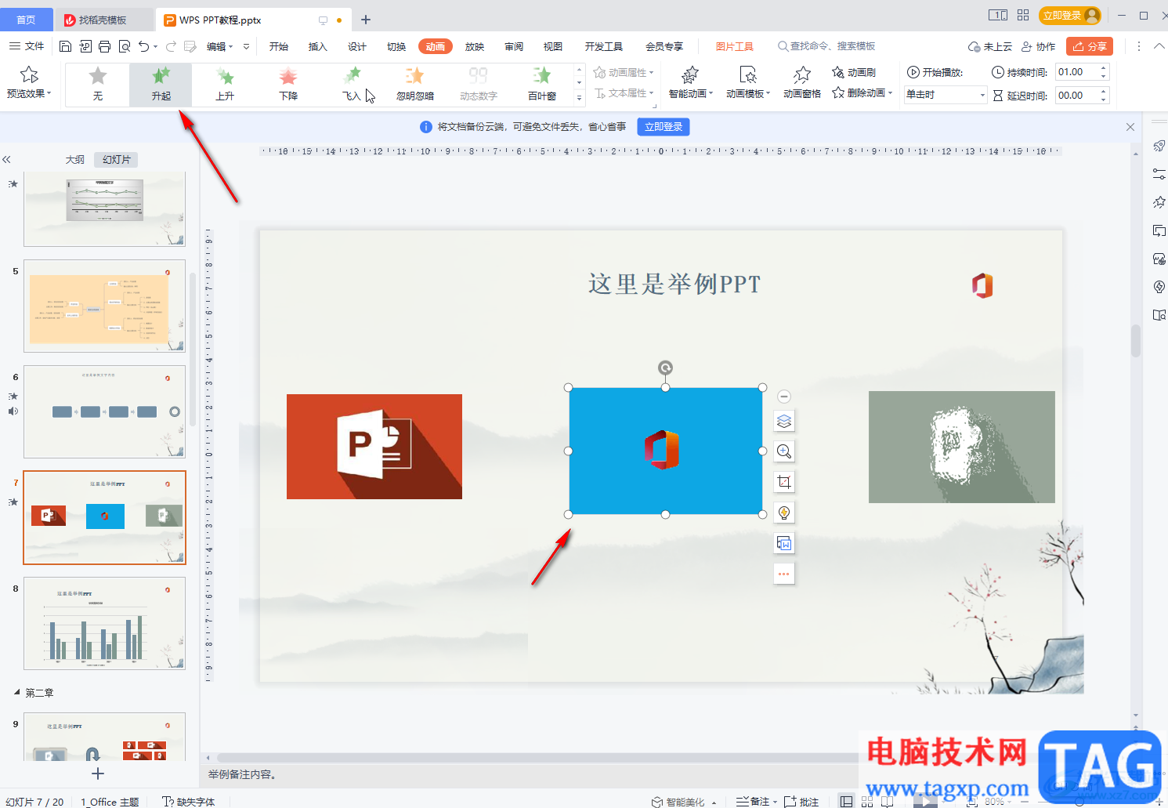This screenshot has width=1168, height=808.
Task: Click the rotation handle above blue image
Action: 665,368
